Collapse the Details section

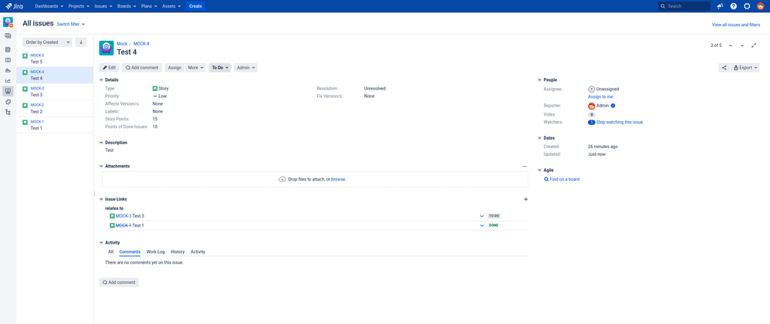click(102, 80)
